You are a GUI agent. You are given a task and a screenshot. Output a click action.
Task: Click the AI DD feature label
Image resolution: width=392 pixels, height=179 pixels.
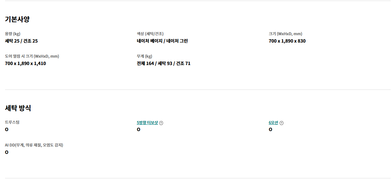(x=34, y=145)
